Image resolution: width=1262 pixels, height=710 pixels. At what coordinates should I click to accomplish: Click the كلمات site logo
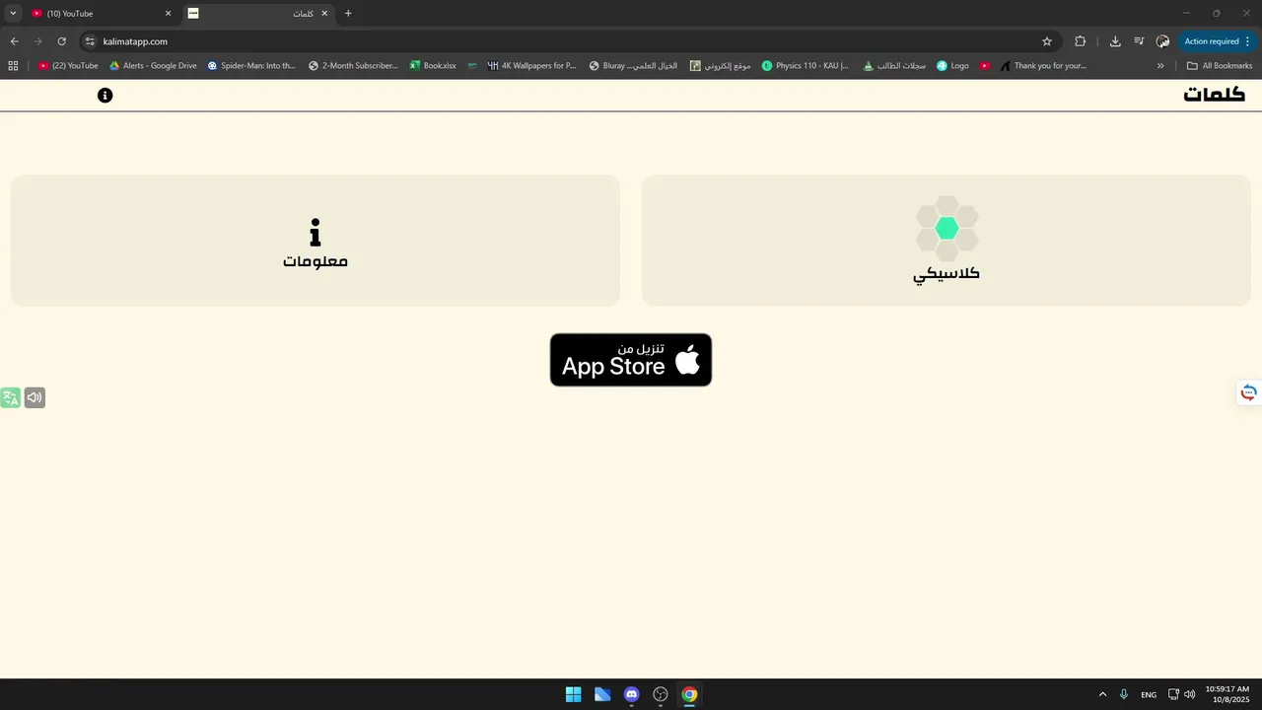pyautogui.click(x=1215, y=95)
